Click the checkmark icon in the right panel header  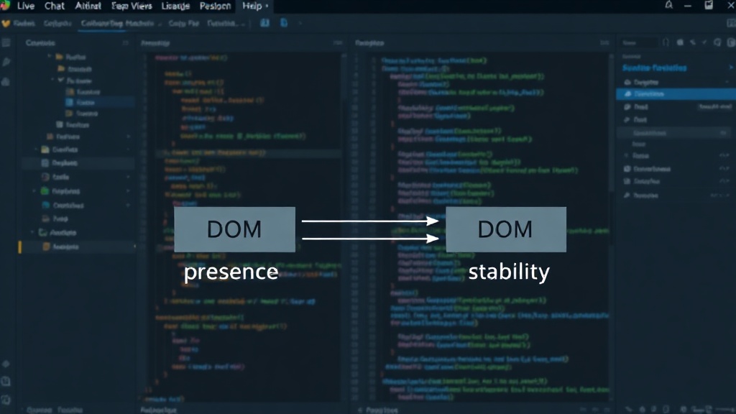(x=704, y=42)
